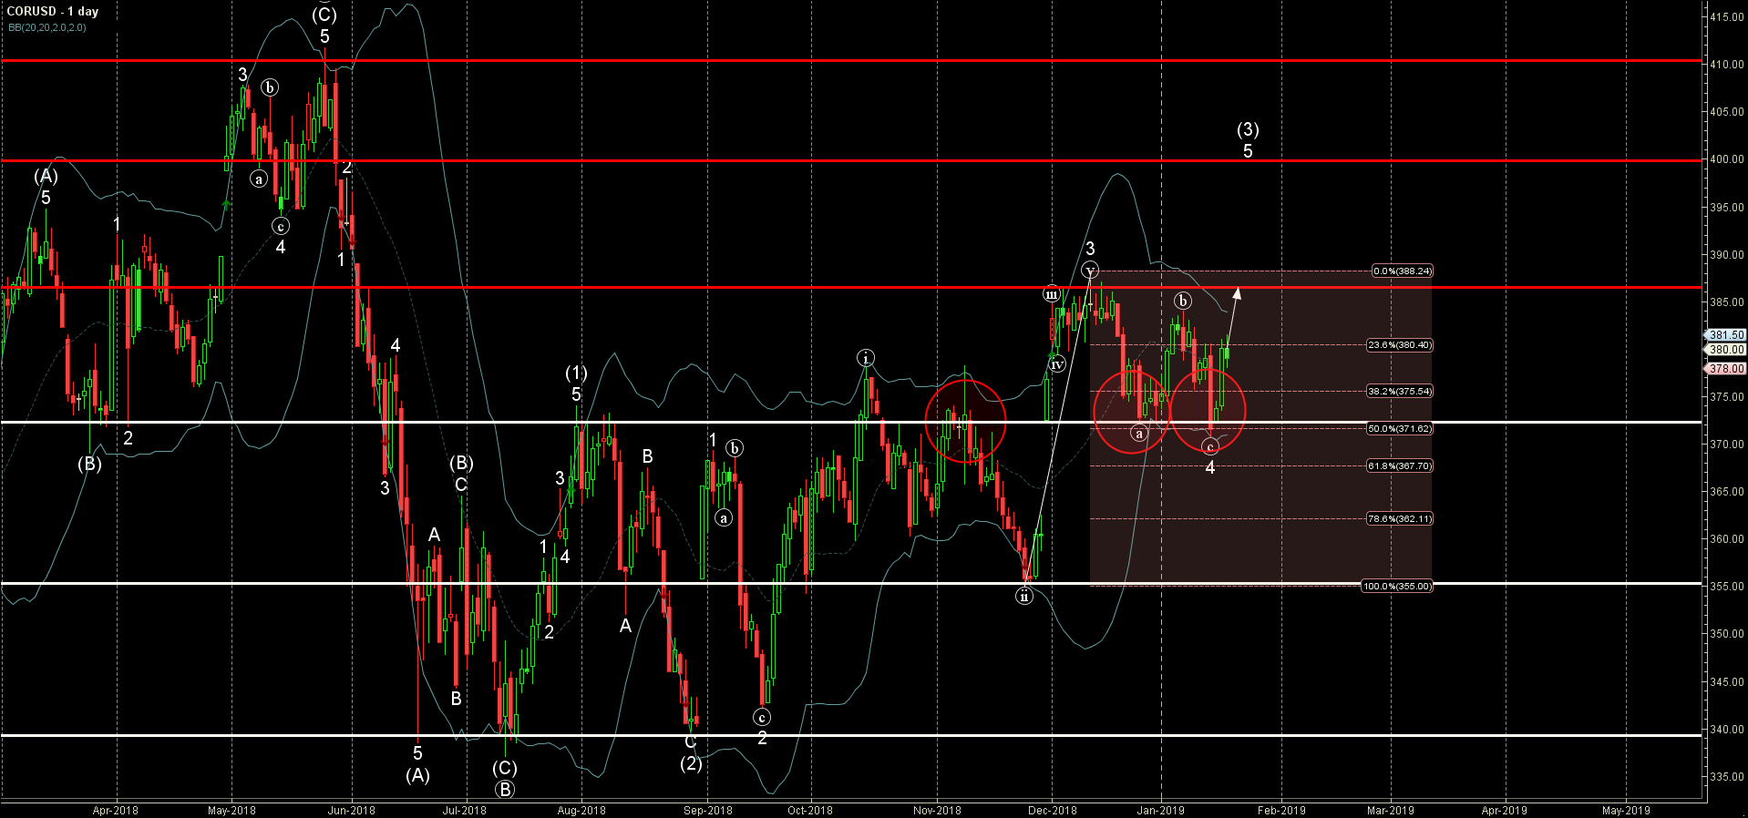Click the 38.2%(375.54) Fibonacci level label
Image resolution: width=1748 pixels, height=818 pixels.
(1399, 391)
